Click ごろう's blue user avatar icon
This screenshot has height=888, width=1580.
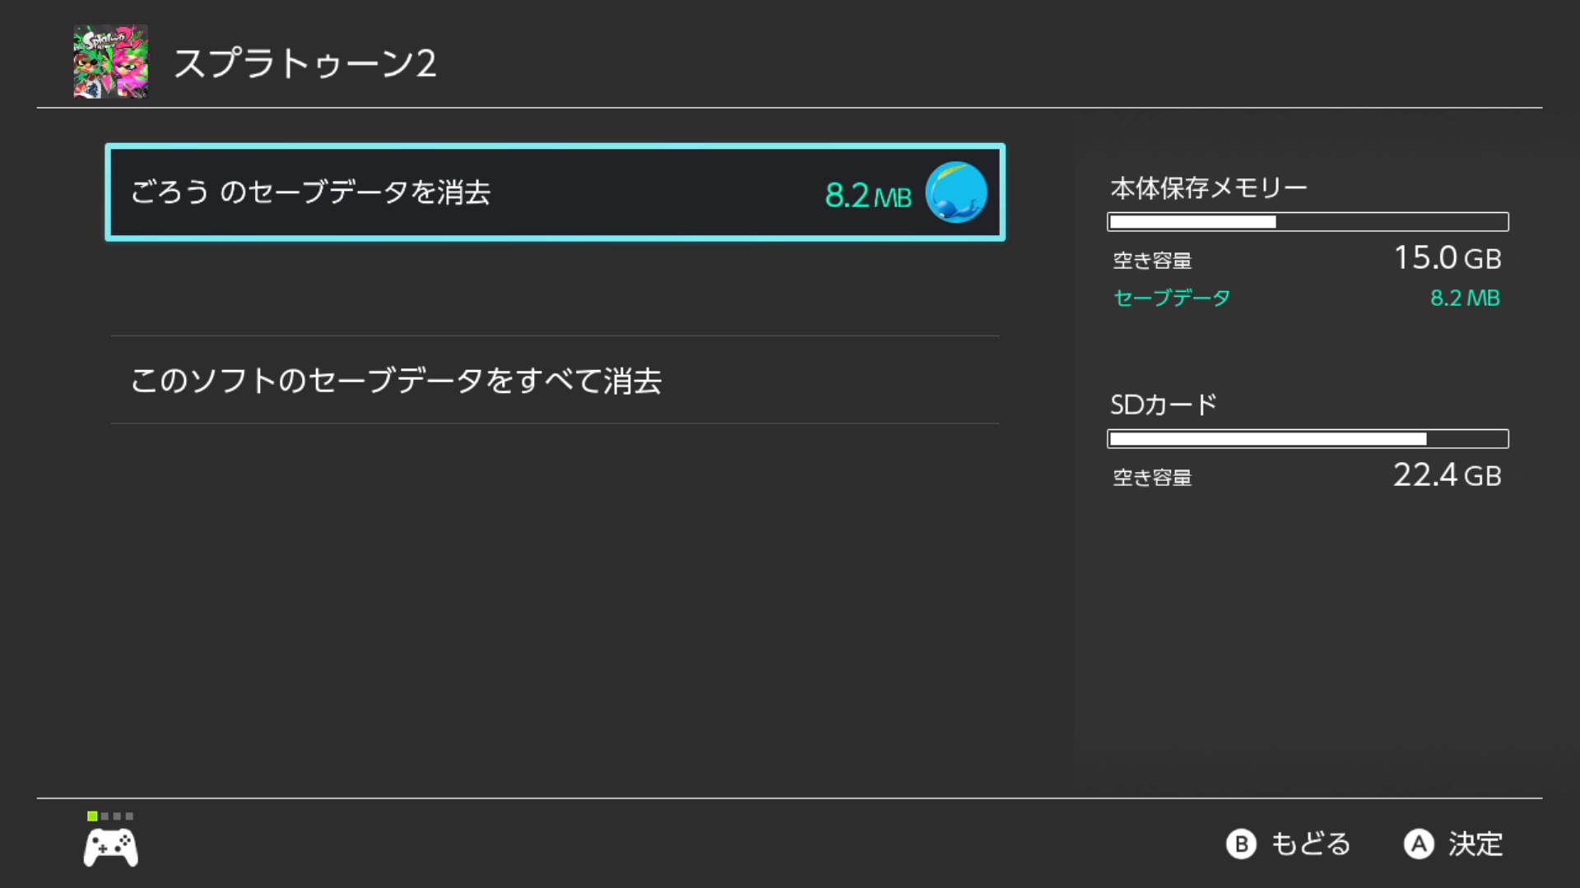point(955,192)
